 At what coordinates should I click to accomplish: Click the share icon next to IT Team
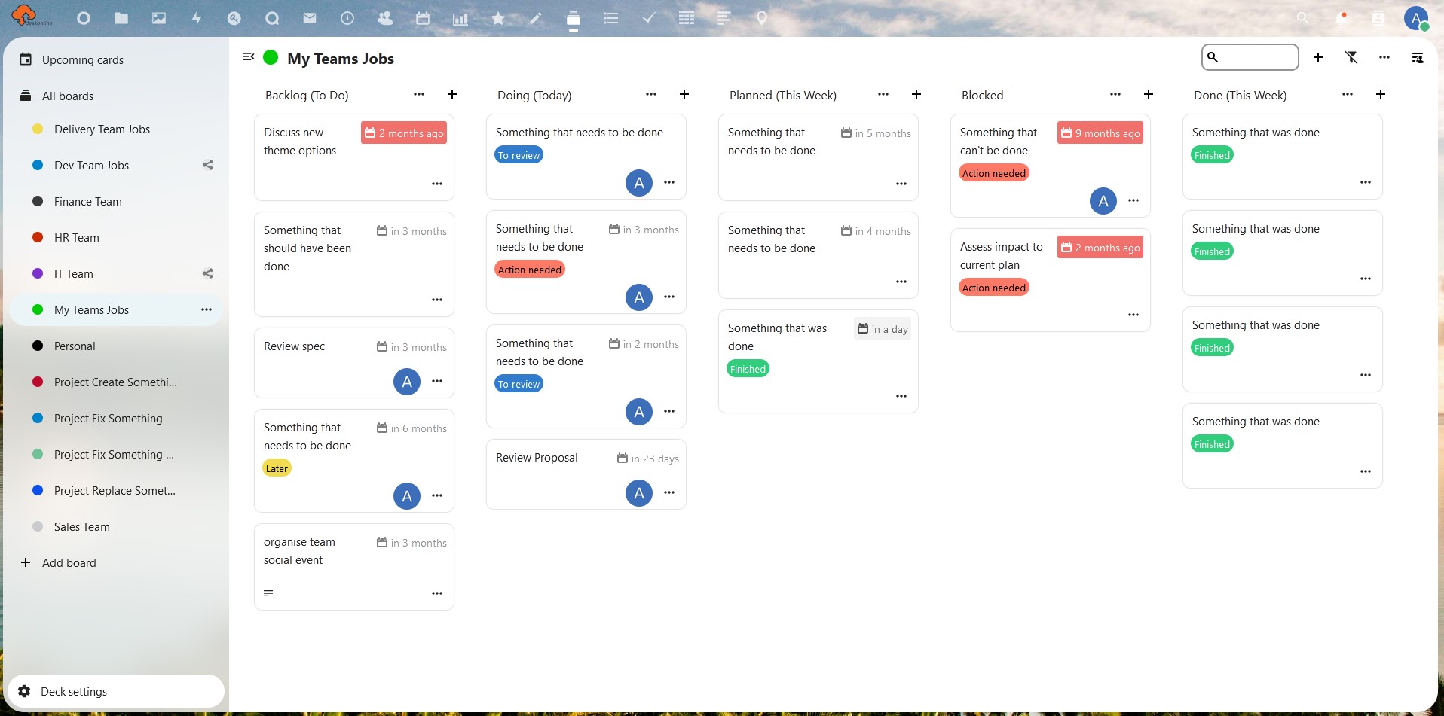pyautogui.click(x=208, y=273)
